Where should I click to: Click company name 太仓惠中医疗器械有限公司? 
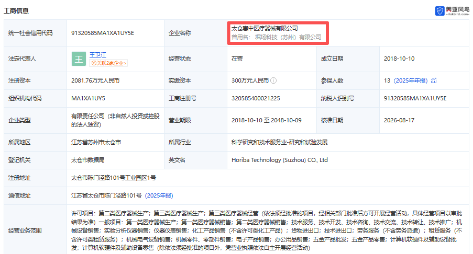[265, 28]
